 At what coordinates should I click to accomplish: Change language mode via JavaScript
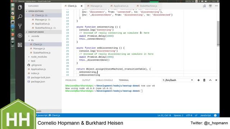(x=206, y=115)
